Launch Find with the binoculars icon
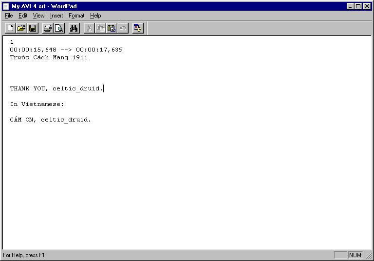The height and width of the screenshot is (261, 374). click(74, 28)
